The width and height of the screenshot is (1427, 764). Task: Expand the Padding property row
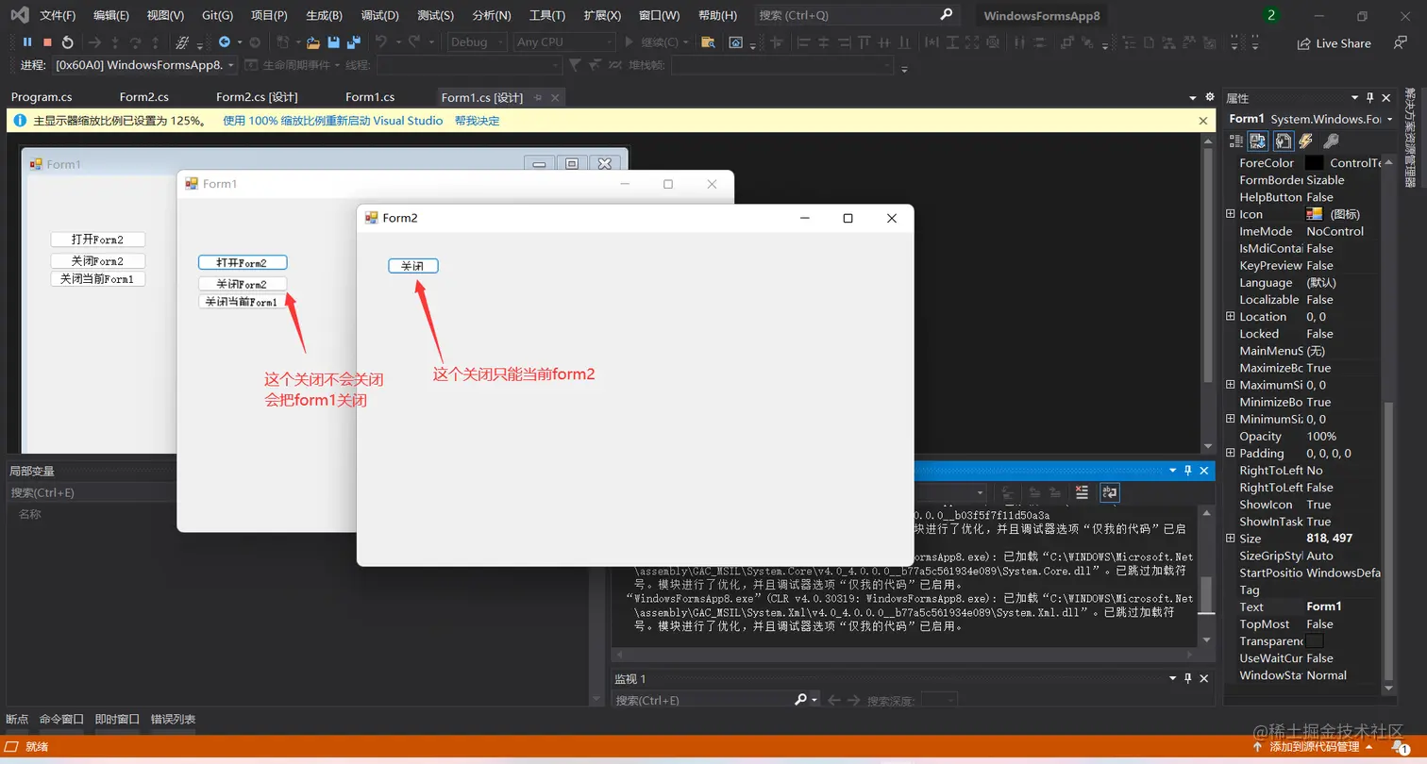(x=1231, y=454)
